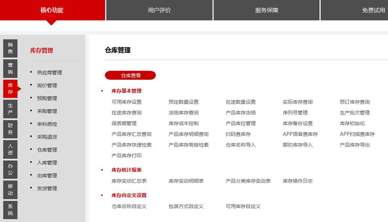Open the 可用库存设置 link
This screenshot has width=388, height=222.
tap(127, 102)
